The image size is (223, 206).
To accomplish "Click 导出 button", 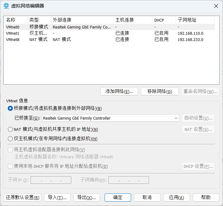I will coord(87,198).
